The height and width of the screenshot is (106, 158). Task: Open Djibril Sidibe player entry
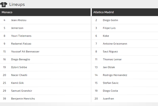tap(19, 67)
